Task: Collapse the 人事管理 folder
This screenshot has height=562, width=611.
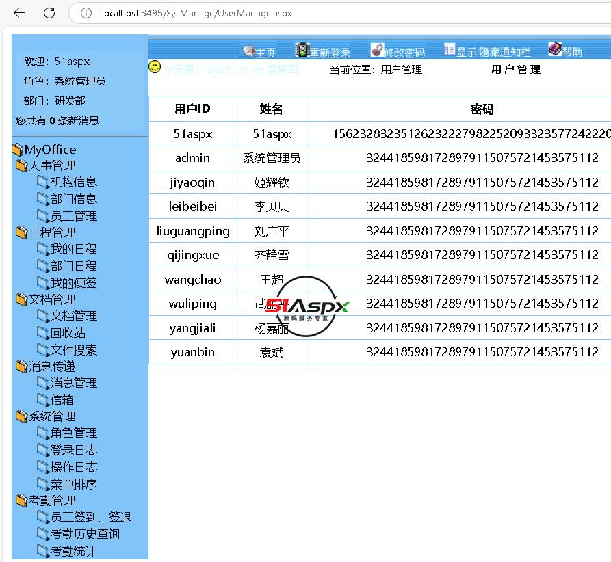Action: [x=22, y=165]
